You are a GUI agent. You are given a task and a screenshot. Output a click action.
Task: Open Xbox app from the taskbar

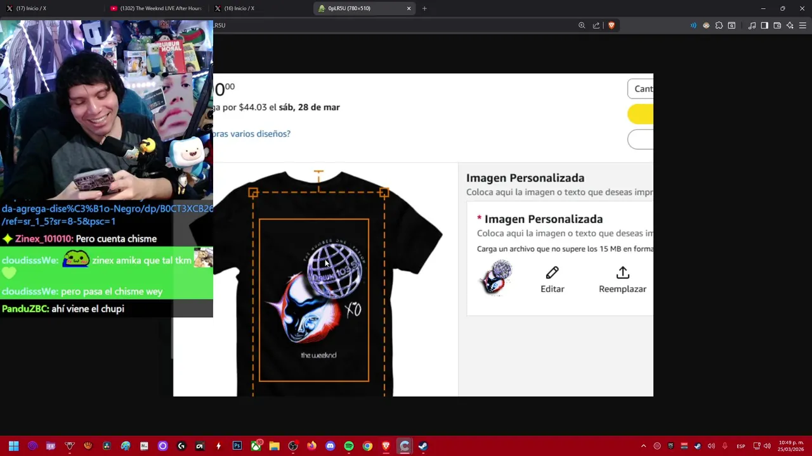(256, 446)
